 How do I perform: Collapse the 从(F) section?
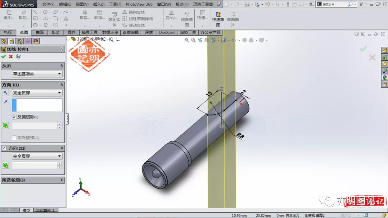pos(62,66)
